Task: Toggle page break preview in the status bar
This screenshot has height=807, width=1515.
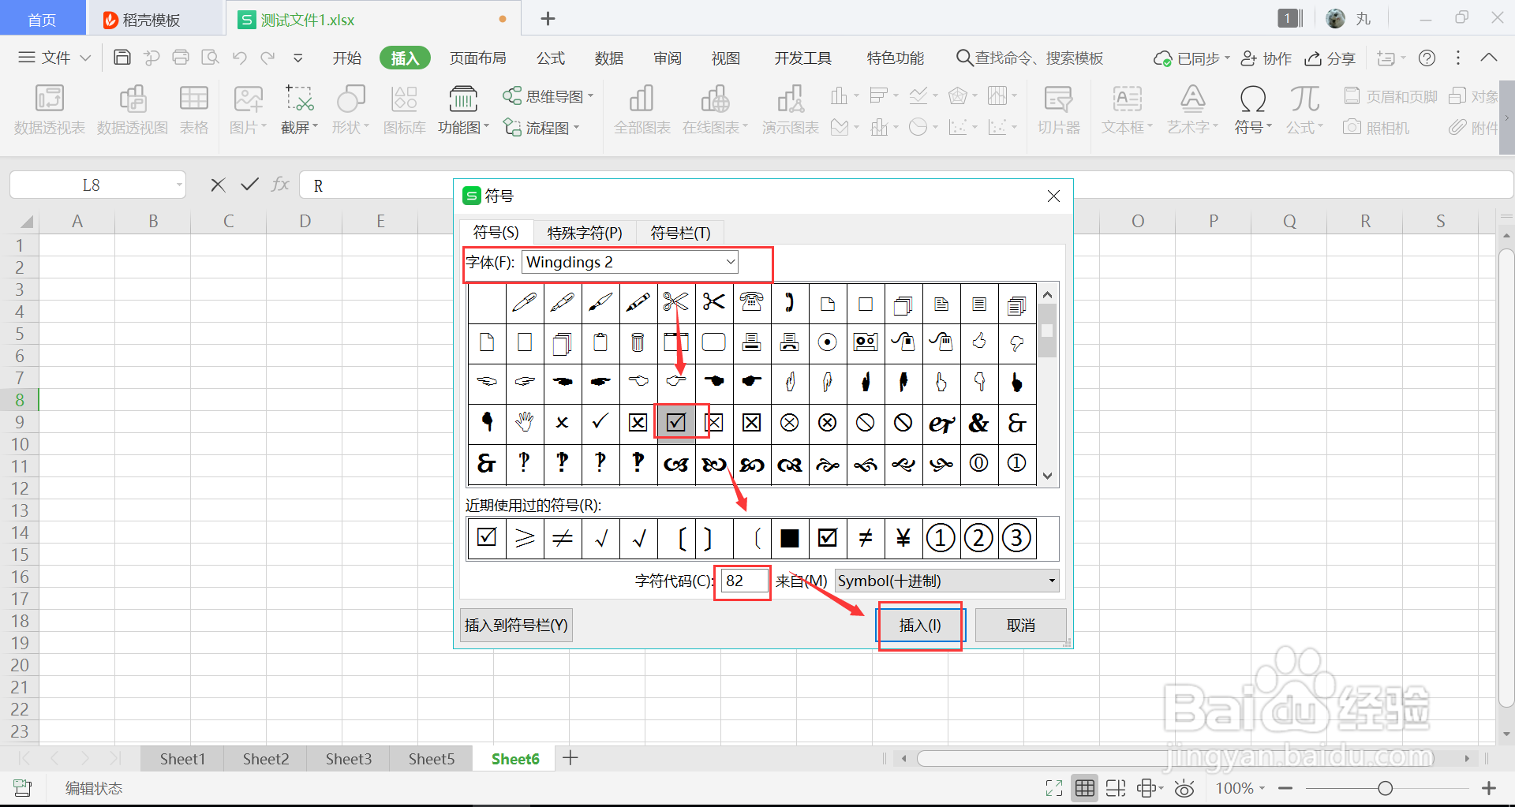Action: [x=1116, y=788]
